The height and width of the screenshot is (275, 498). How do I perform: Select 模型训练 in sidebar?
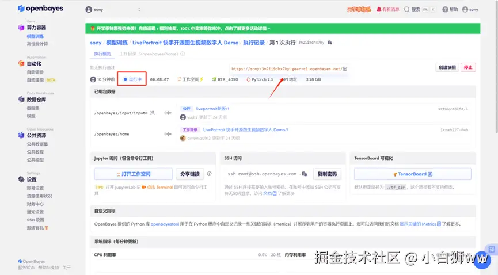[35, 36]
